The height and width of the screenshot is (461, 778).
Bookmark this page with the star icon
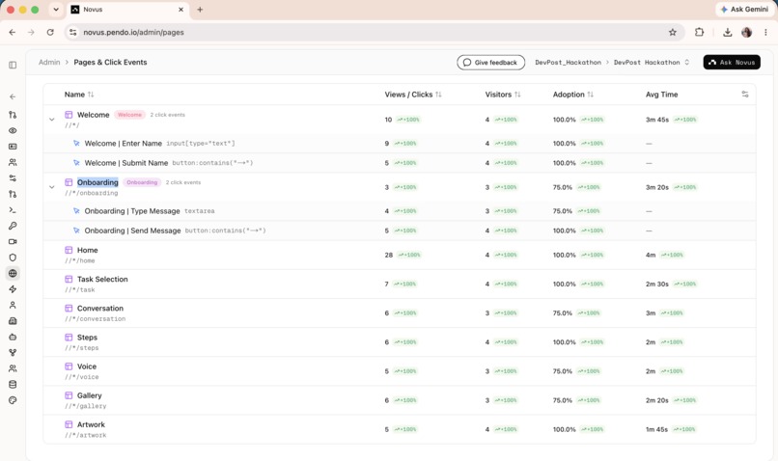pyautogui.click(x=673, y=32)
